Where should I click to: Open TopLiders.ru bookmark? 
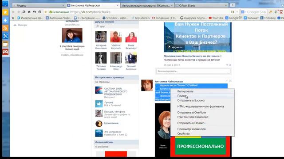click(141, 18)
